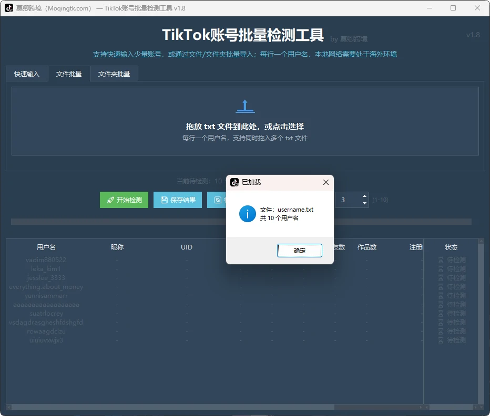Image resolution: width=490 pixels, height=416 pixels.
Task: Click hourglass icon in vsdagdrasgheshfdshgfd row
Action: [x=441, y=323]
